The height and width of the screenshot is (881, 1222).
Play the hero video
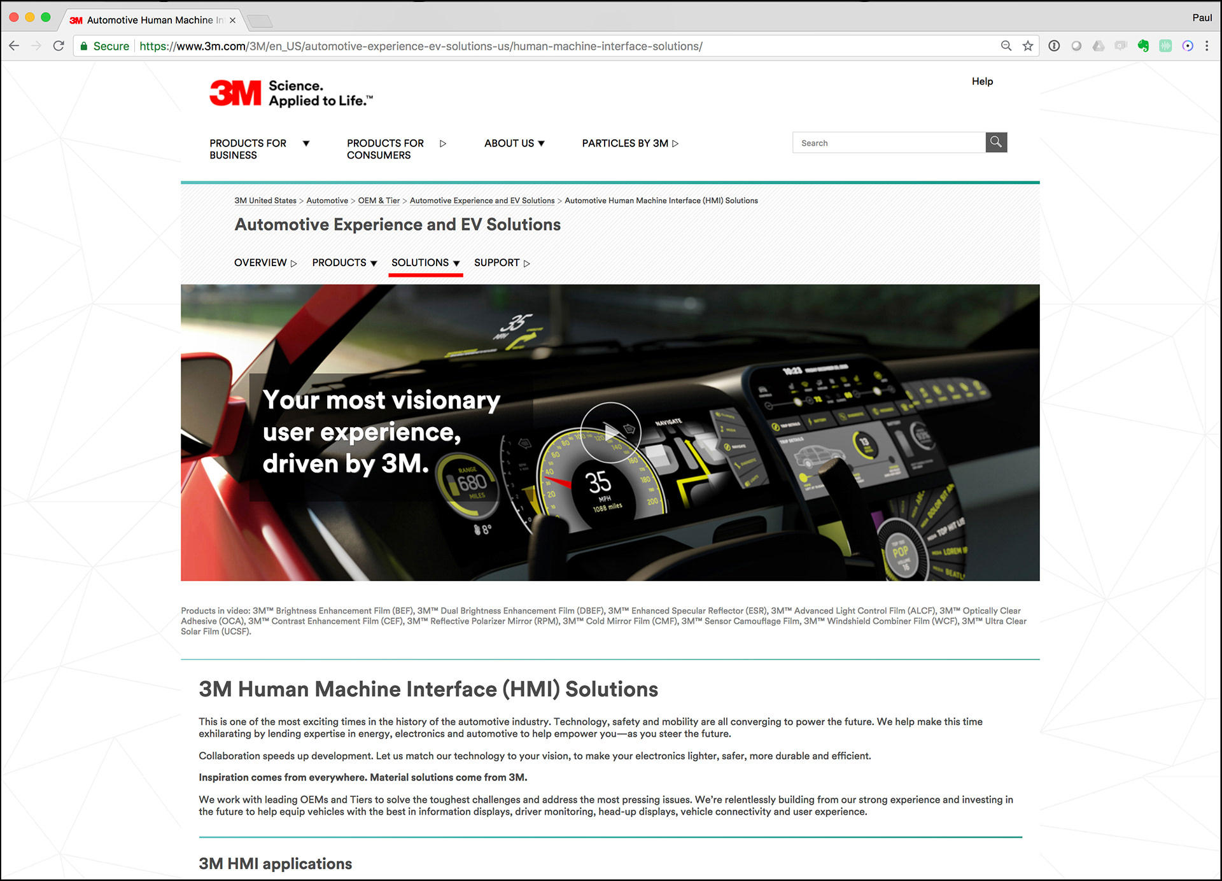610,432
